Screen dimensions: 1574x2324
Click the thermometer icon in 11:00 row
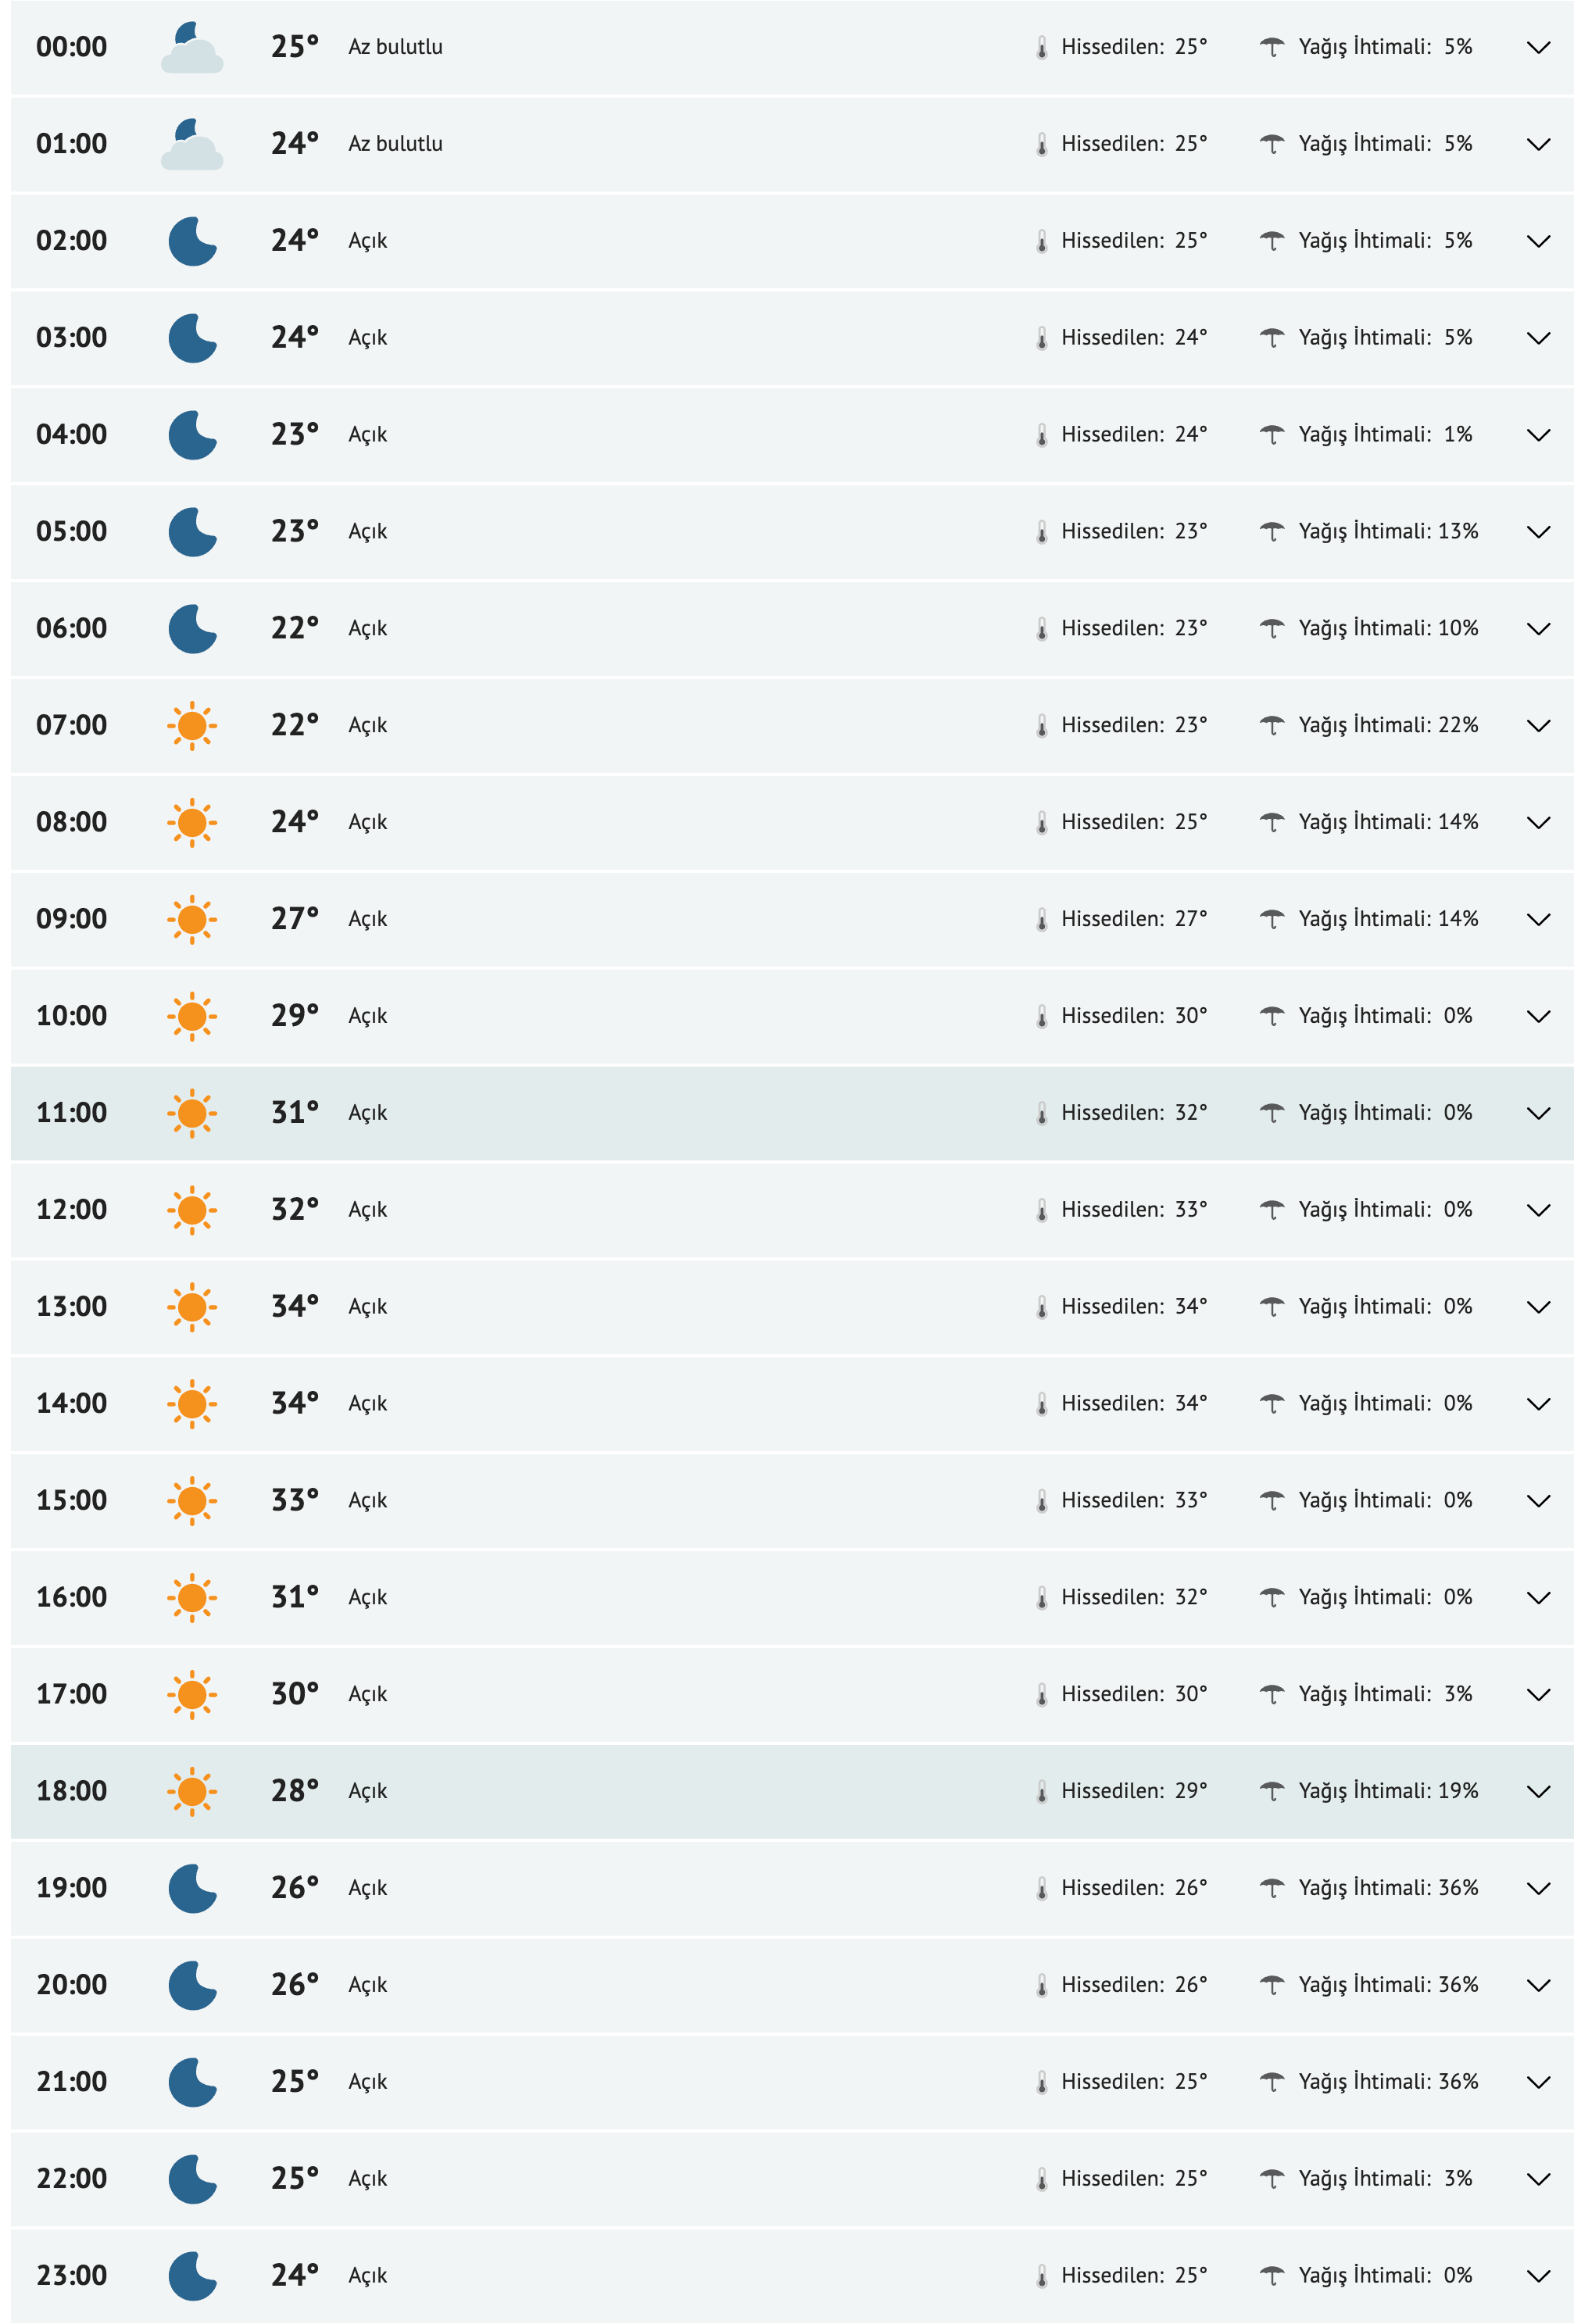click(x=1041, y=1114)
